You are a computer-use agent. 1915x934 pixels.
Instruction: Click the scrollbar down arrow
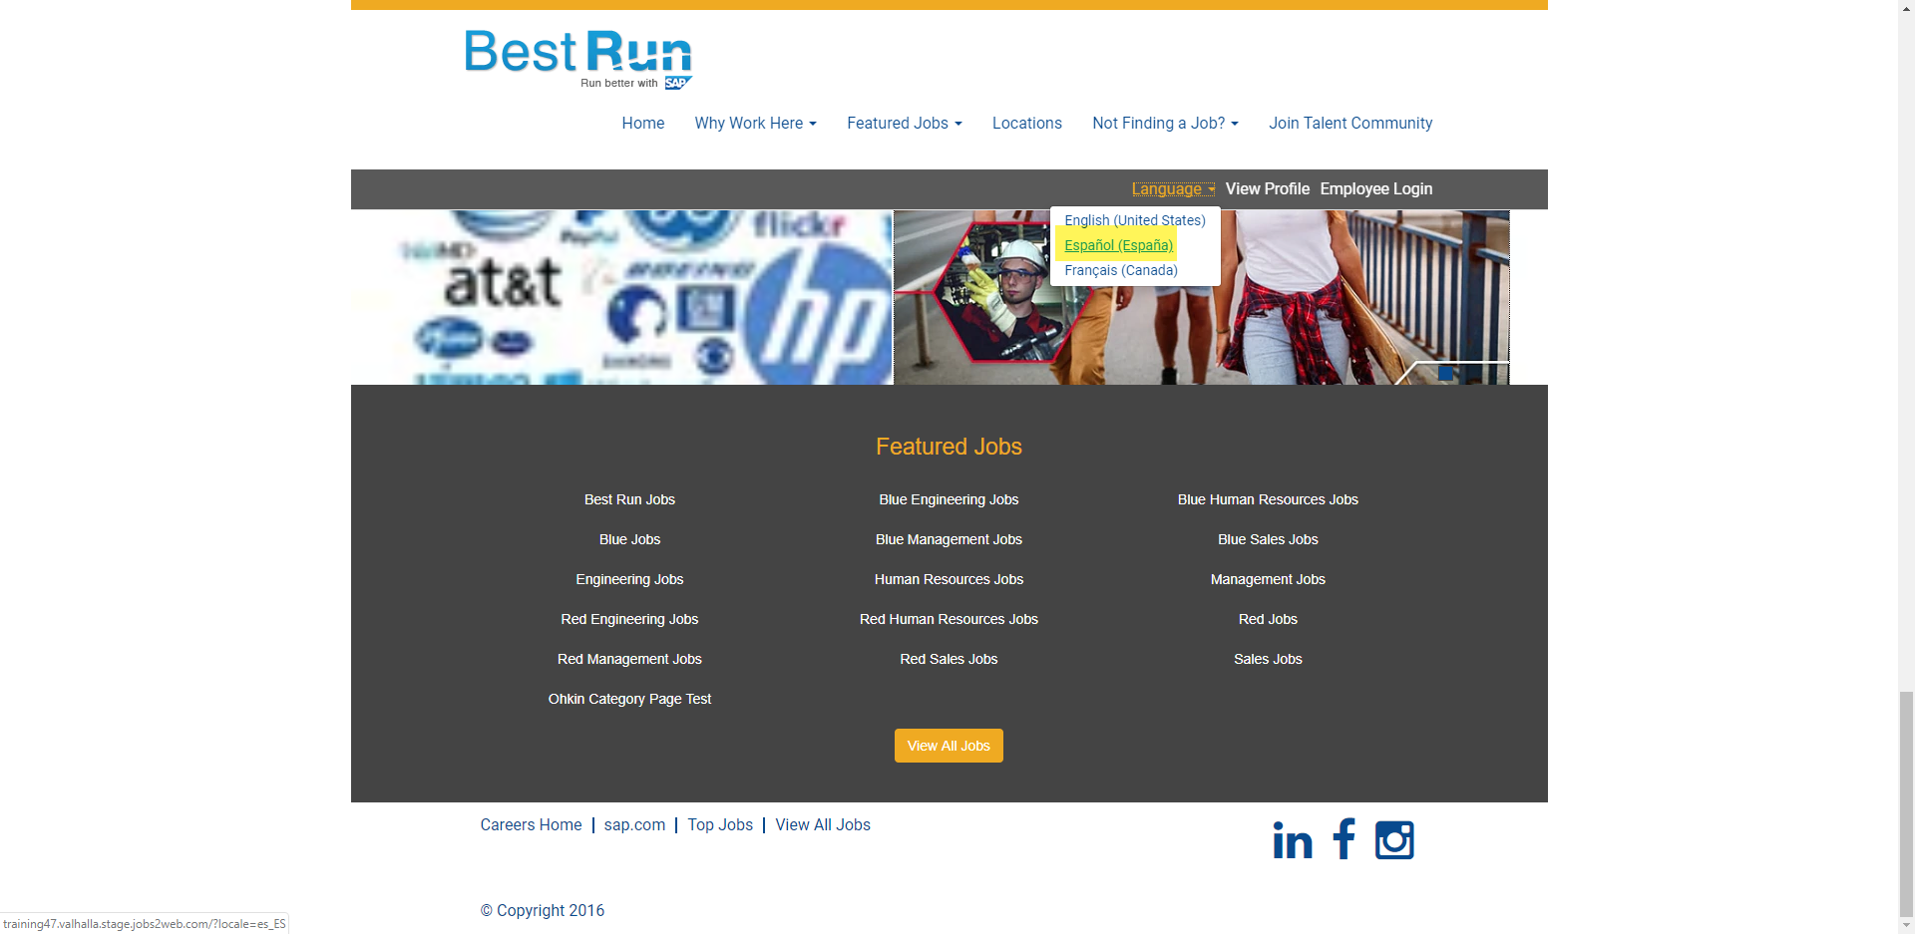1906,925
